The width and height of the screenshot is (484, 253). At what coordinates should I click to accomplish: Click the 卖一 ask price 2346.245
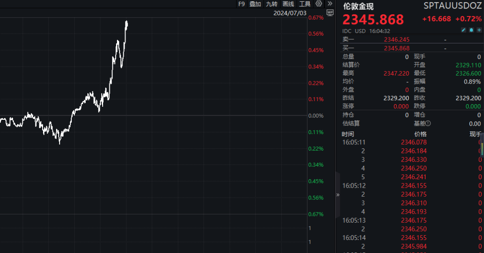pos(397,39)
